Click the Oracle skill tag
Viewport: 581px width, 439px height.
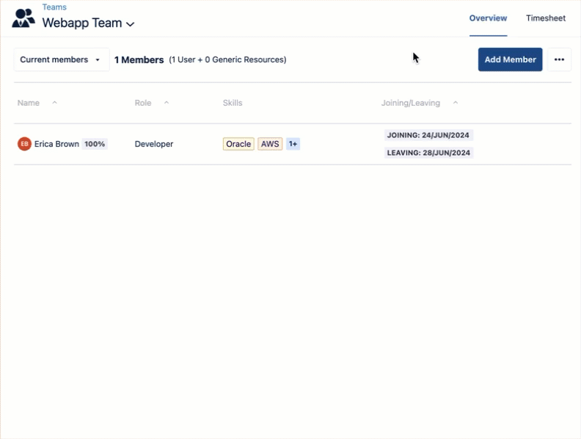click(x=238, y=144)
